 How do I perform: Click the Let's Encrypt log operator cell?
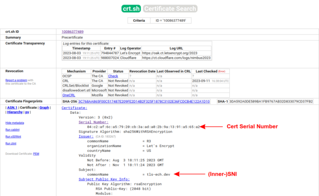pos(130,53)
